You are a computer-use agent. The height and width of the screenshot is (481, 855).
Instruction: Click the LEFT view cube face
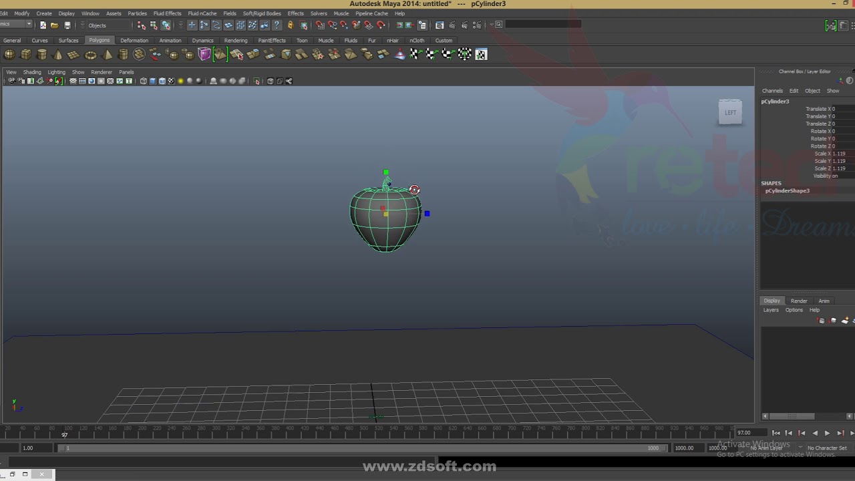pyautogui.click(x=730, y=112)
